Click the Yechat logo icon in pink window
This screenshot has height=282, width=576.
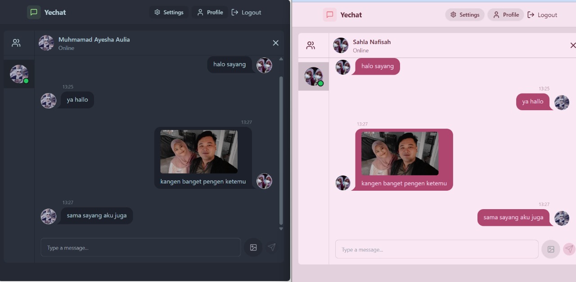click(x=330, y=15)
